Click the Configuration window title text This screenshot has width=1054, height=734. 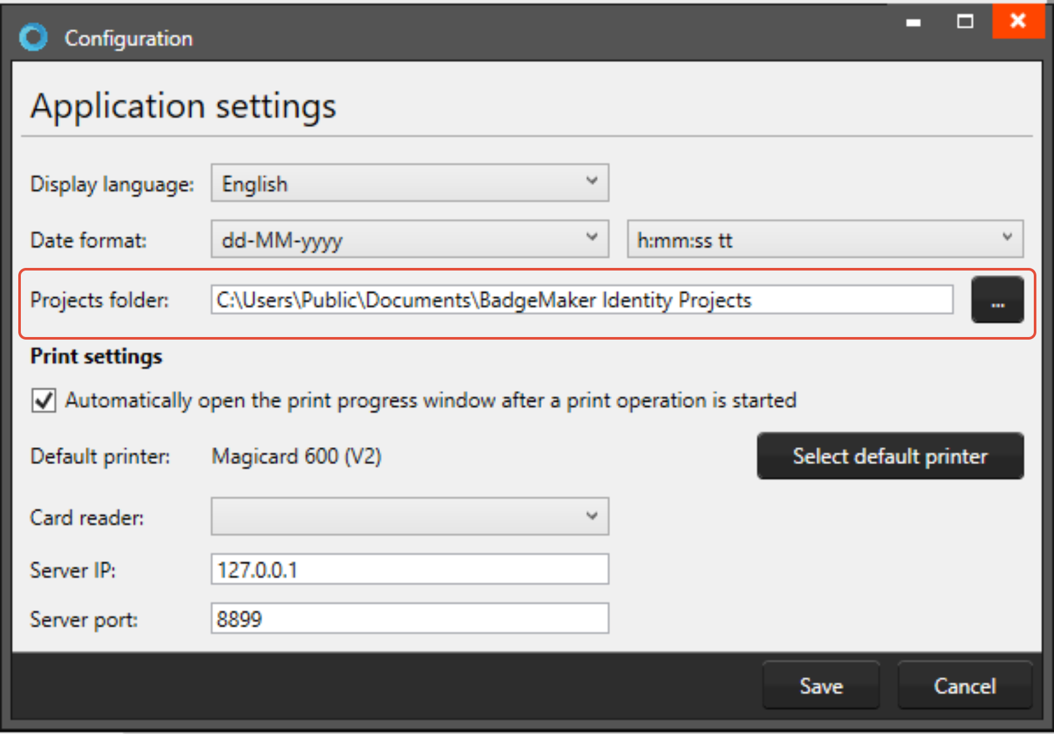[128, 38]
